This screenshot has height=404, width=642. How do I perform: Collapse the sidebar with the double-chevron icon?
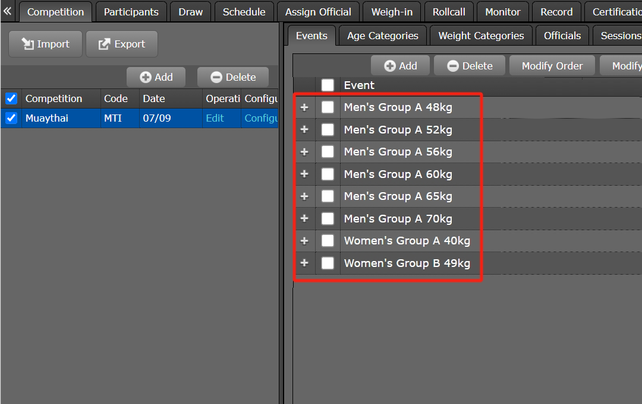(x=7, y=11)
